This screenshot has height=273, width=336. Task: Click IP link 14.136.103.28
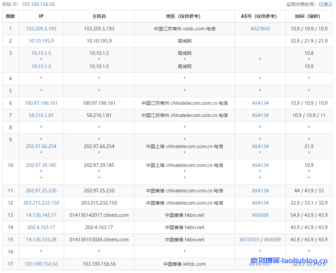coord(41,240)
